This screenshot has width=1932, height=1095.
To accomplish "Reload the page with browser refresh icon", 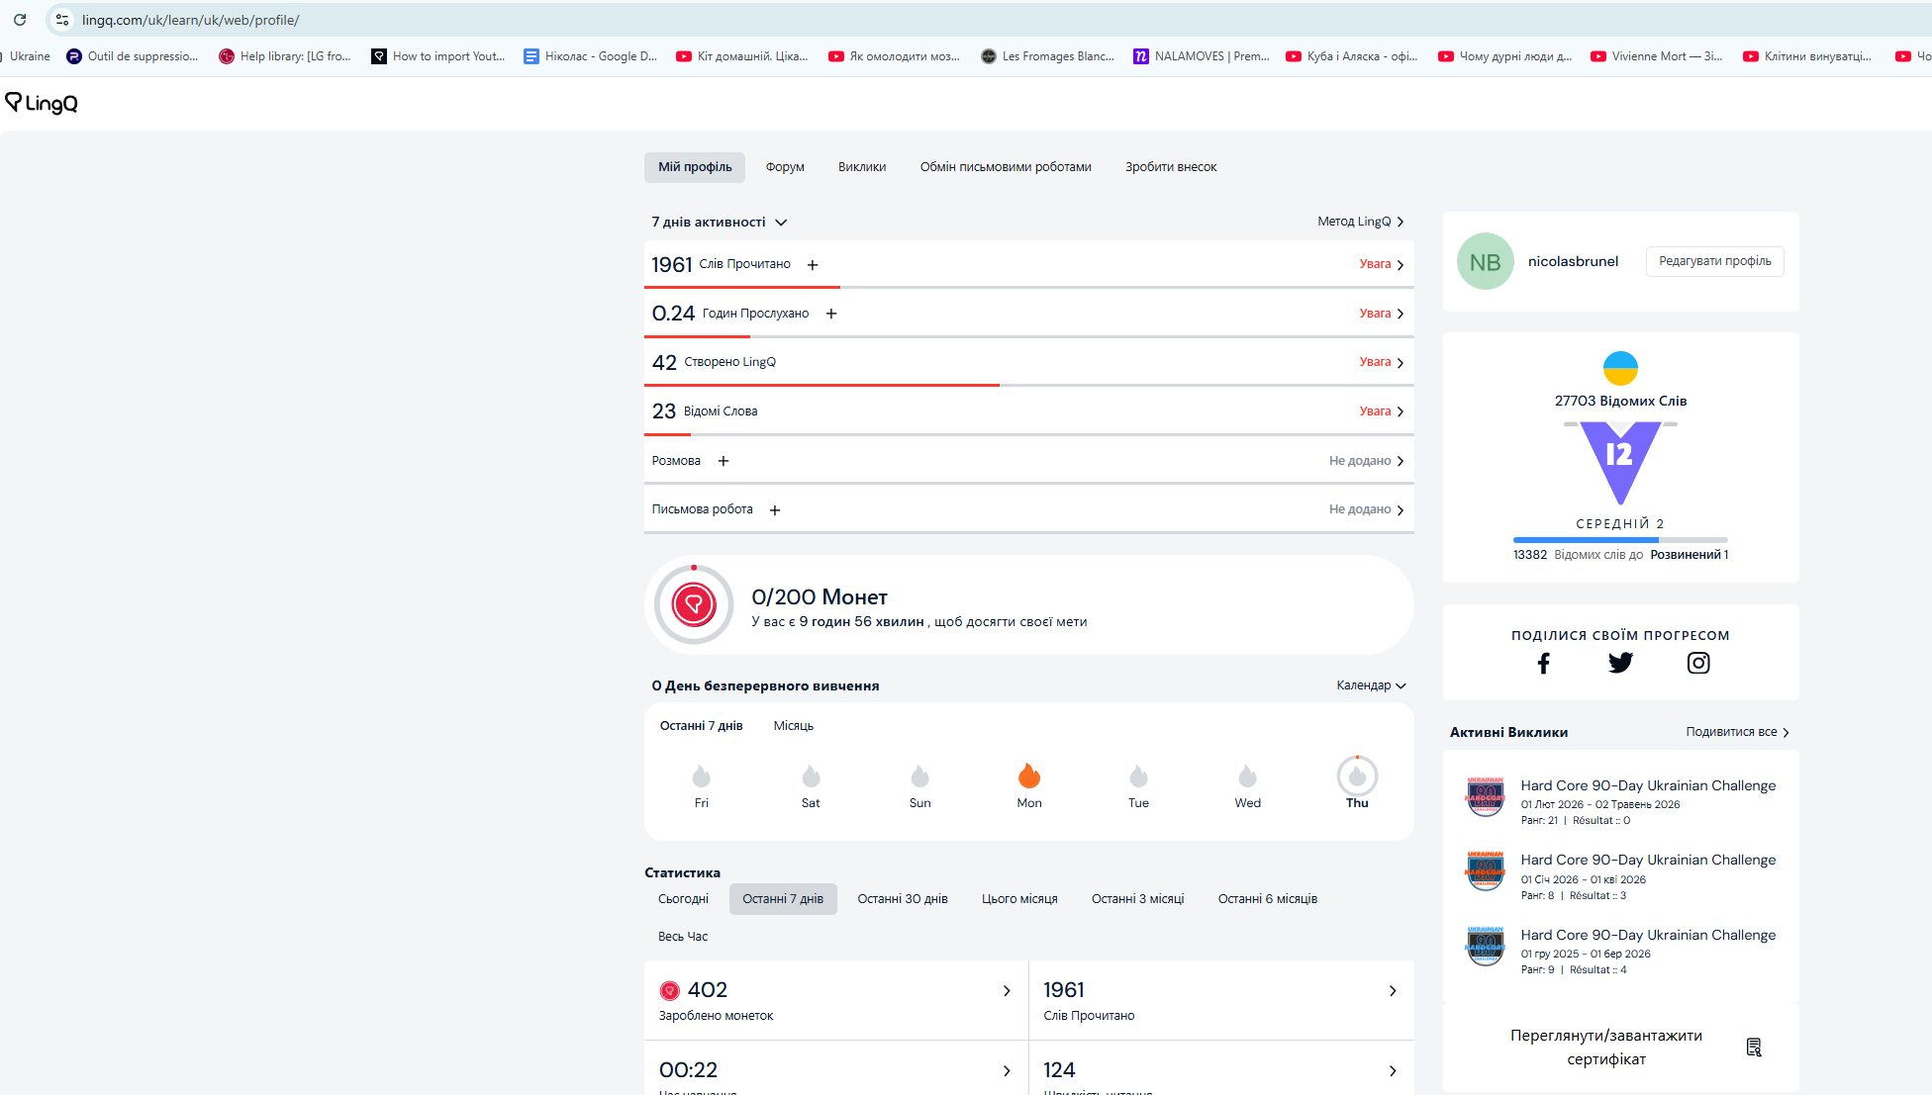I will click(20, 20).
